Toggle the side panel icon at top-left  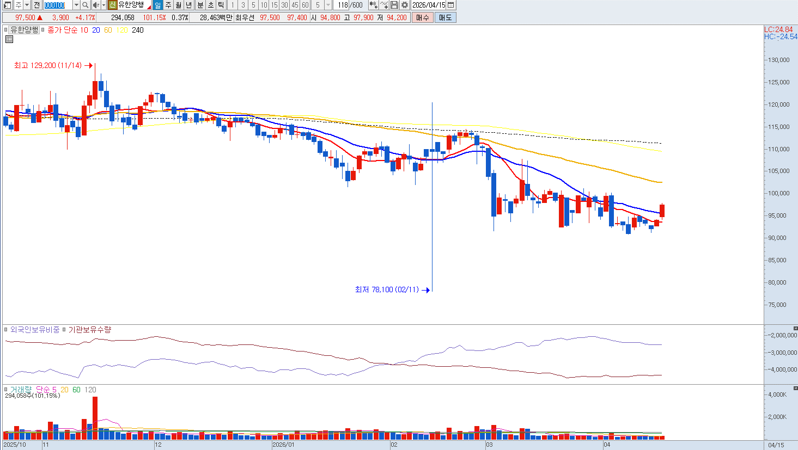tap(7, 5)
